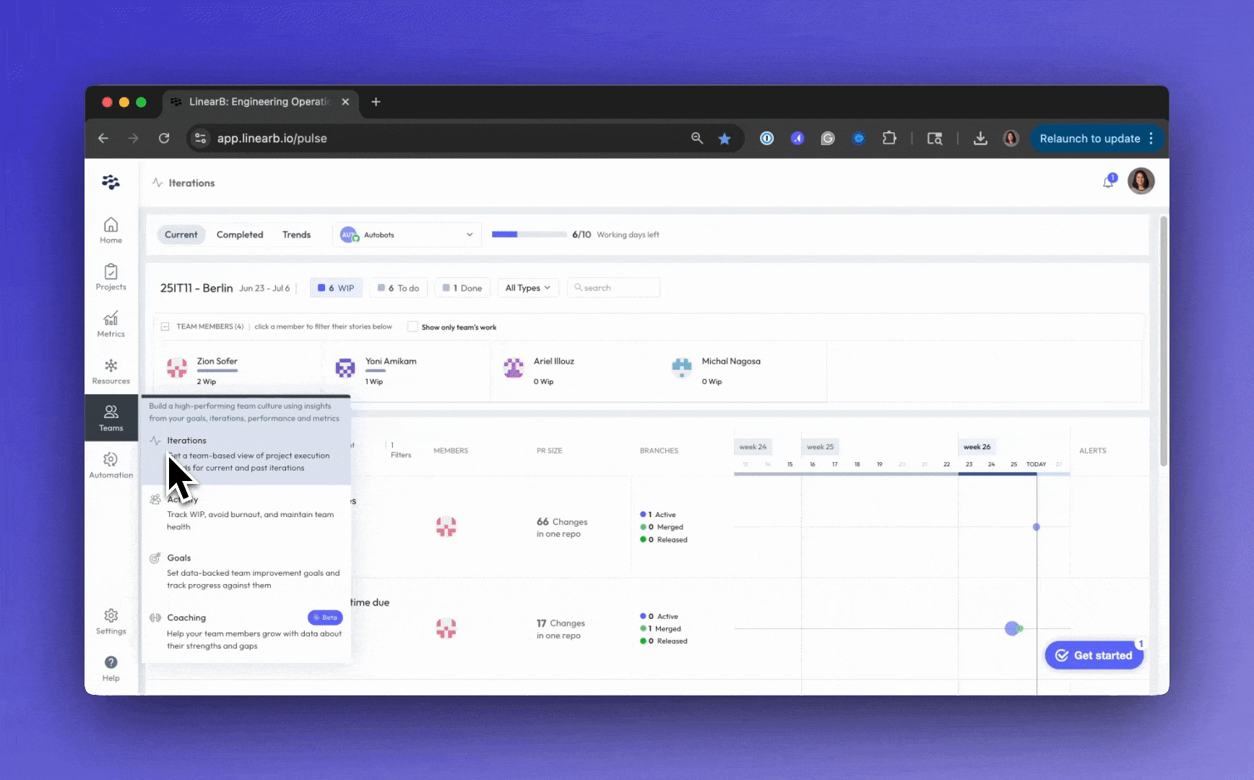Click the Get started button
The width and height of the screenshot is (1254, 780).
(x=1094, y=655)
